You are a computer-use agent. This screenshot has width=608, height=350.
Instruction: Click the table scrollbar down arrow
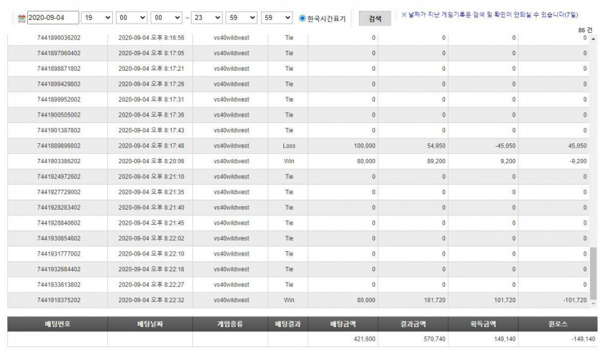(593, 303)
